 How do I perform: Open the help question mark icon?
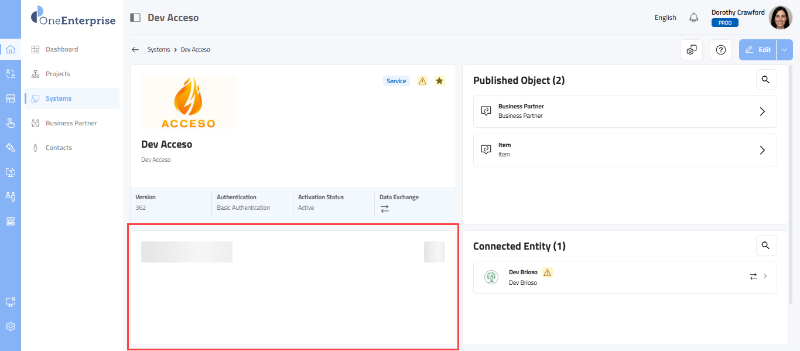coord(721,50)
